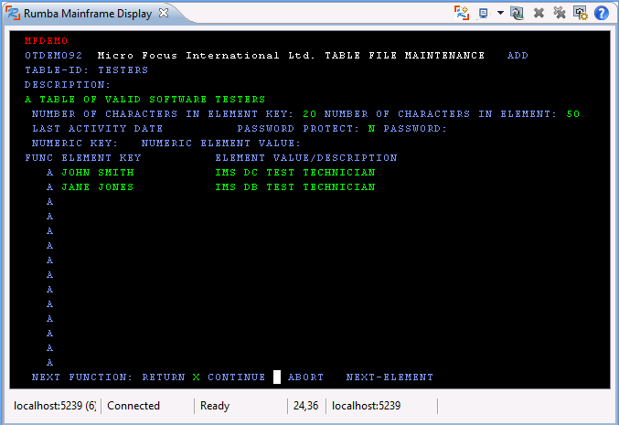Click the new Rumba session icon in toolbar
The width and height of the screenshot is (619, 425).
point(463,13)
